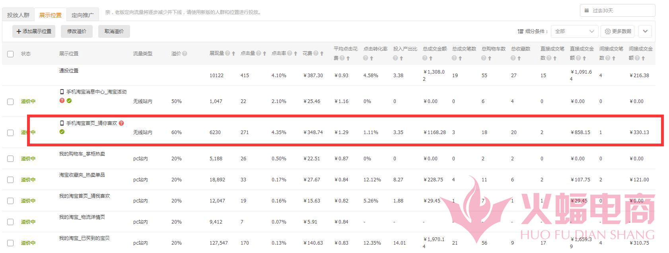Click red question mark beside 猜你喜欢
This screenshot has height=253, width=669.
pyautogui.click(x=121, y=123)
